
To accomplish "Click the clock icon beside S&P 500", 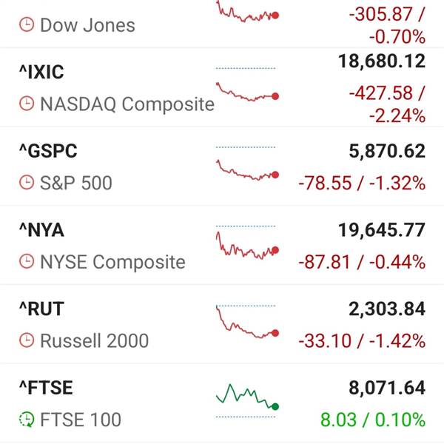I will click(27, 182).
